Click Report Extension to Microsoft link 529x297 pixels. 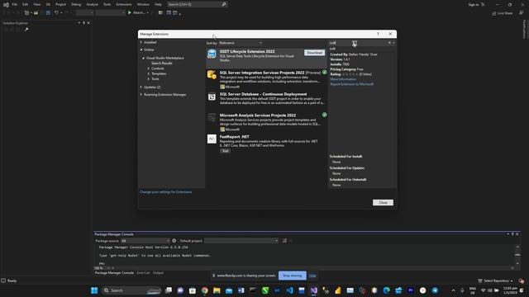(x=352, y=84)
